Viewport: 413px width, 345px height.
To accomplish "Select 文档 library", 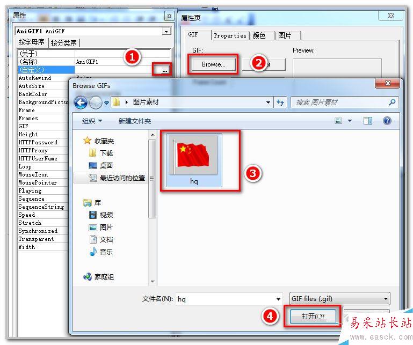I will [101, 239].
